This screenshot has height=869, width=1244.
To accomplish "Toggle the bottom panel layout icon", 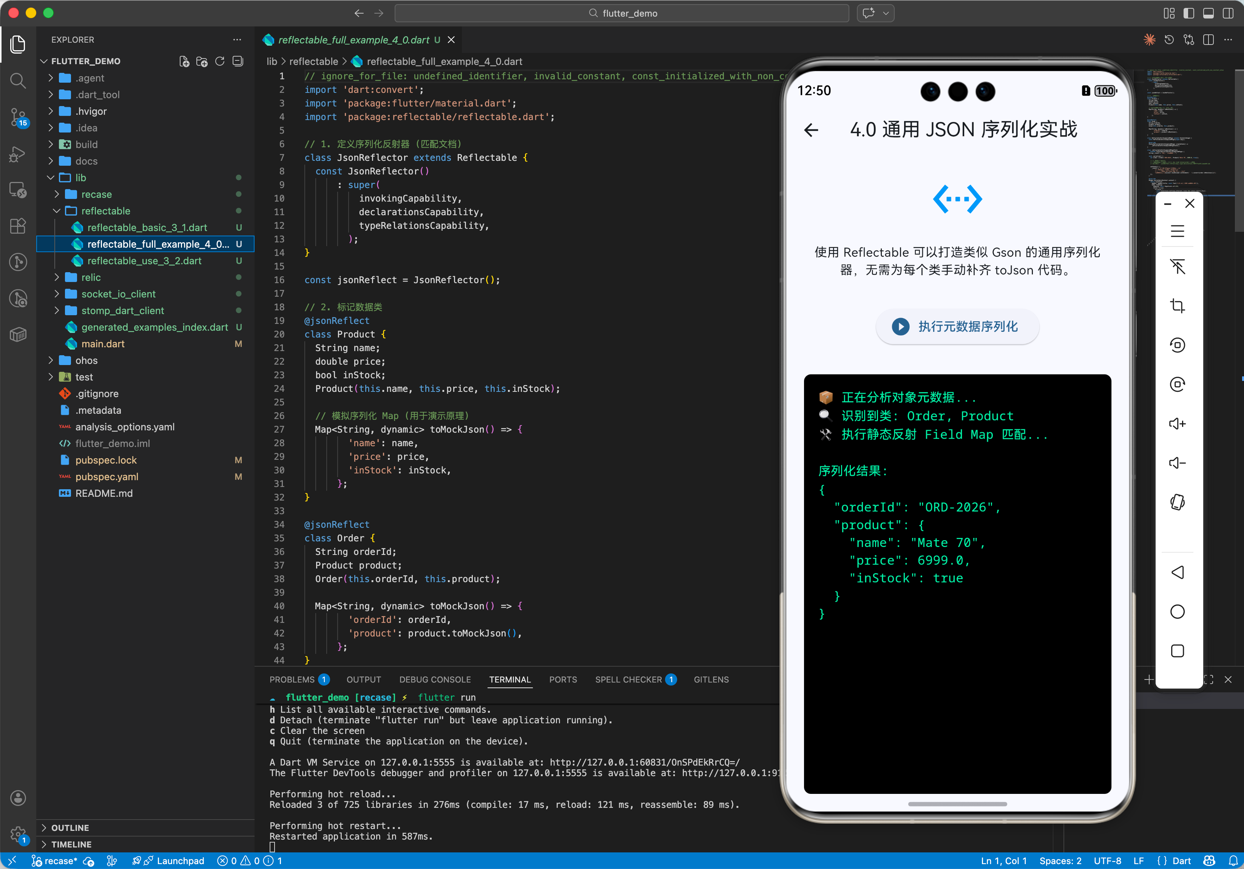I will [x=1208, y=13].
